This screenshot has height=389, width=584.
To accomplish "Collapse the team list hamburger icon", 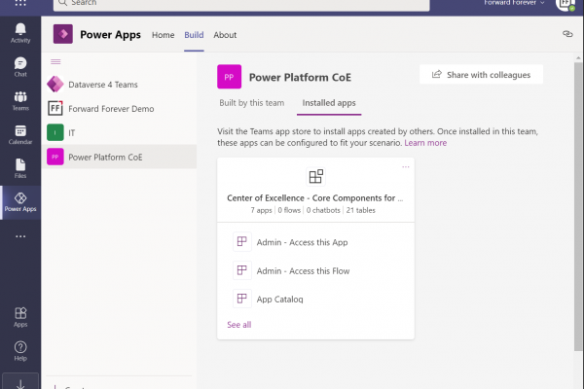I will (55, 61).
